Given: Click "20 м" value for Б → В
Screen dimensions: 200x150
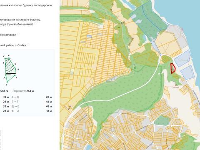Looking at the screenshot, I should coord(49,97).
